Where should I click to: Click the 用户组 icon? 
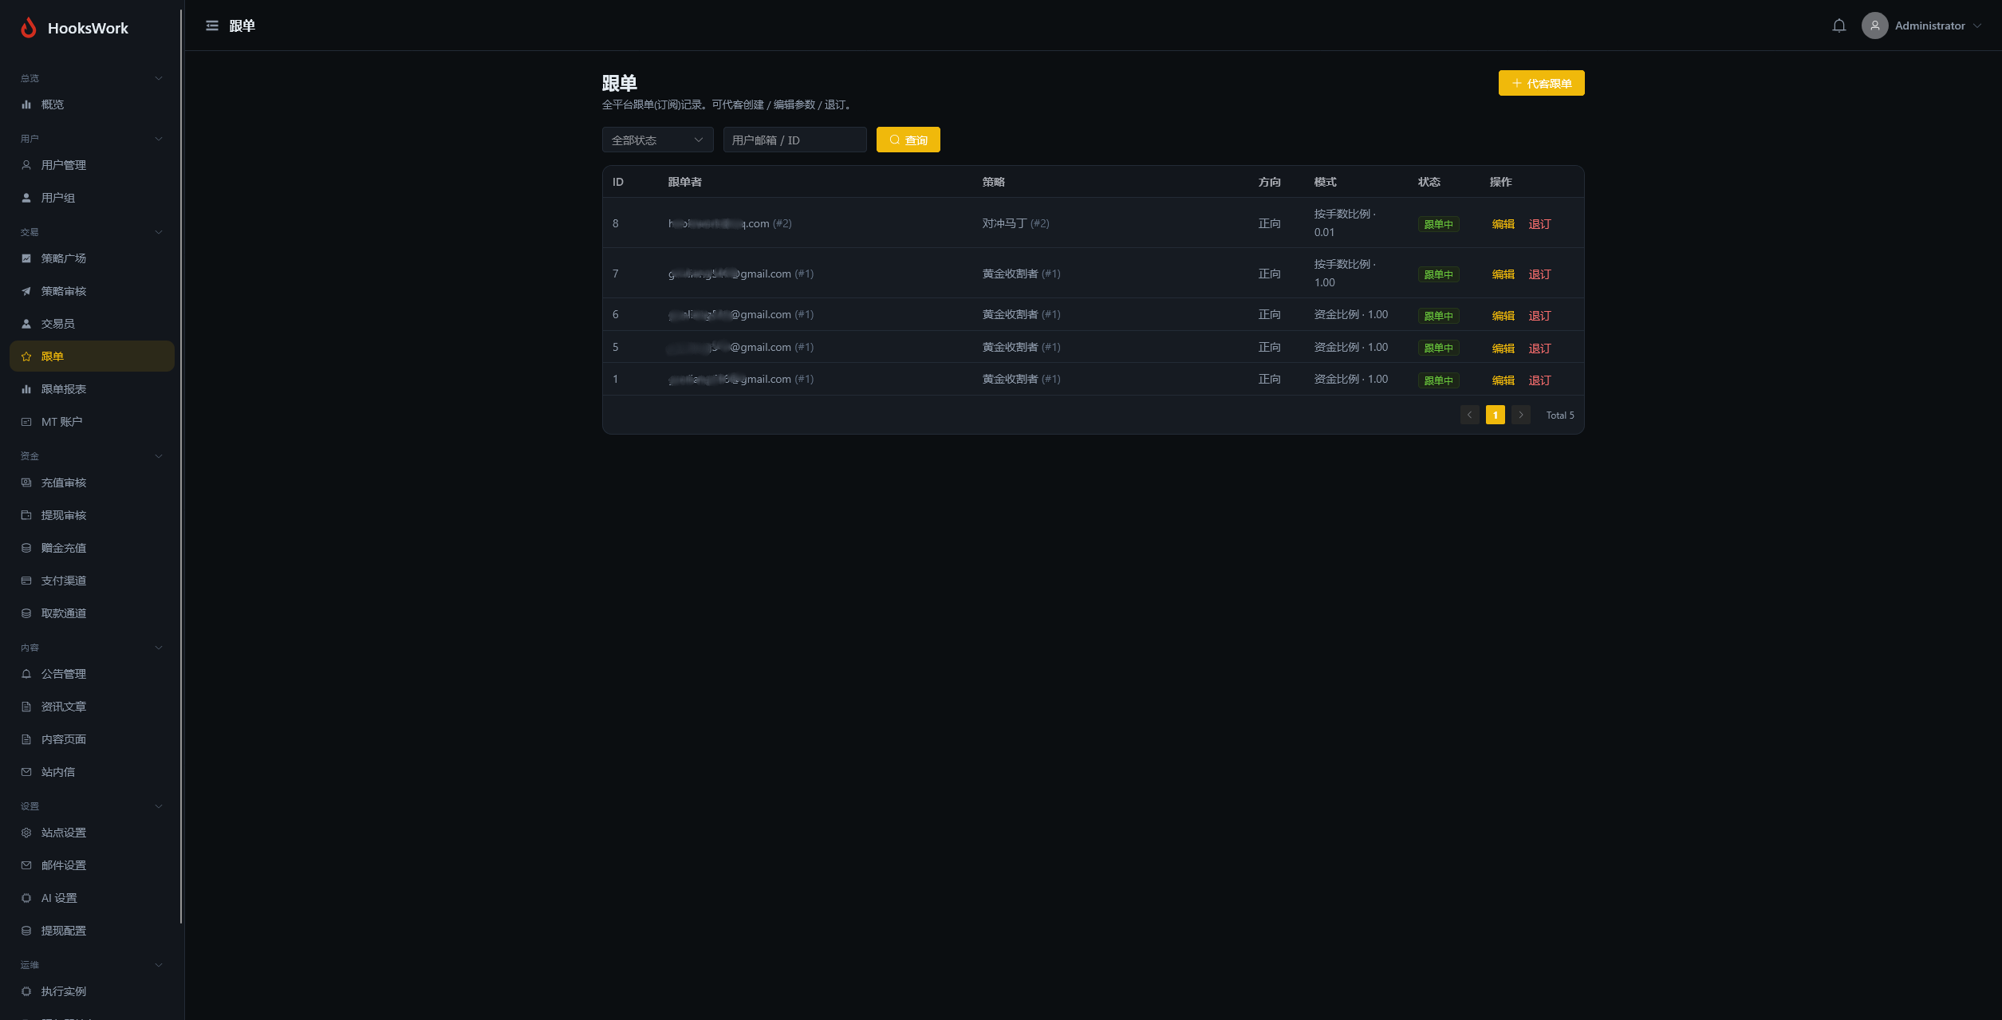click(26, 198)
